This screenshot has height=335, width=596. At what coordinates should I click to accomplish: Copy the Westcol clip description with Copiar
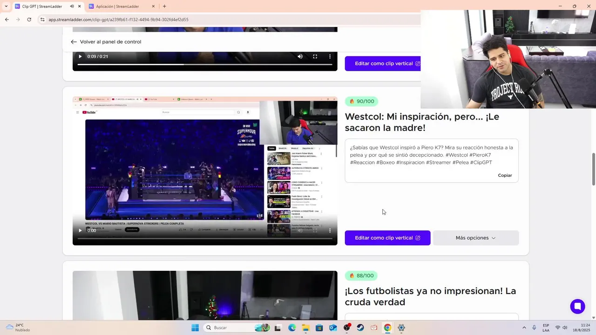tap(505, 175)
